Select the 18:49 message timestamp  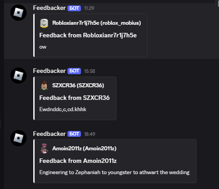pos(89,134)
